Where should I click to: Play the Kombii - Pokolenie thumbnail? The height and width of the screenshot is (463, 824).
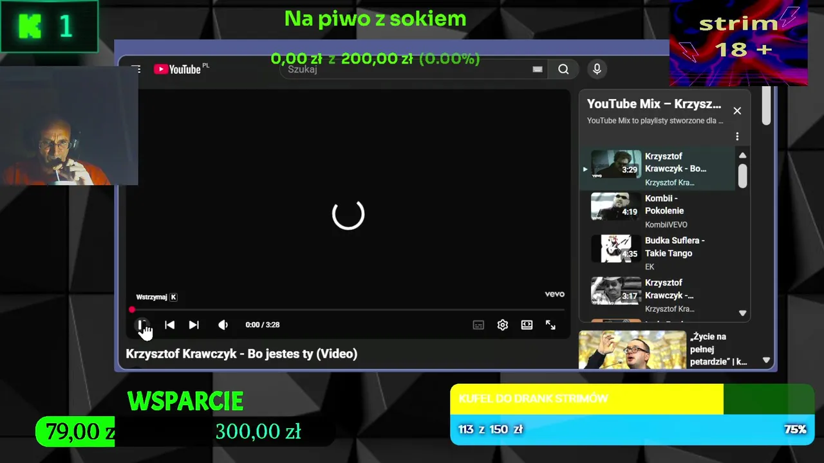[616, 206]
